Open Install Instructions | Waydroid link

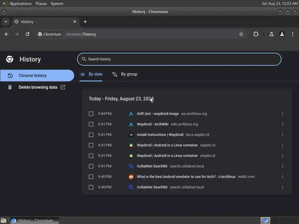[x=160, y=135]
